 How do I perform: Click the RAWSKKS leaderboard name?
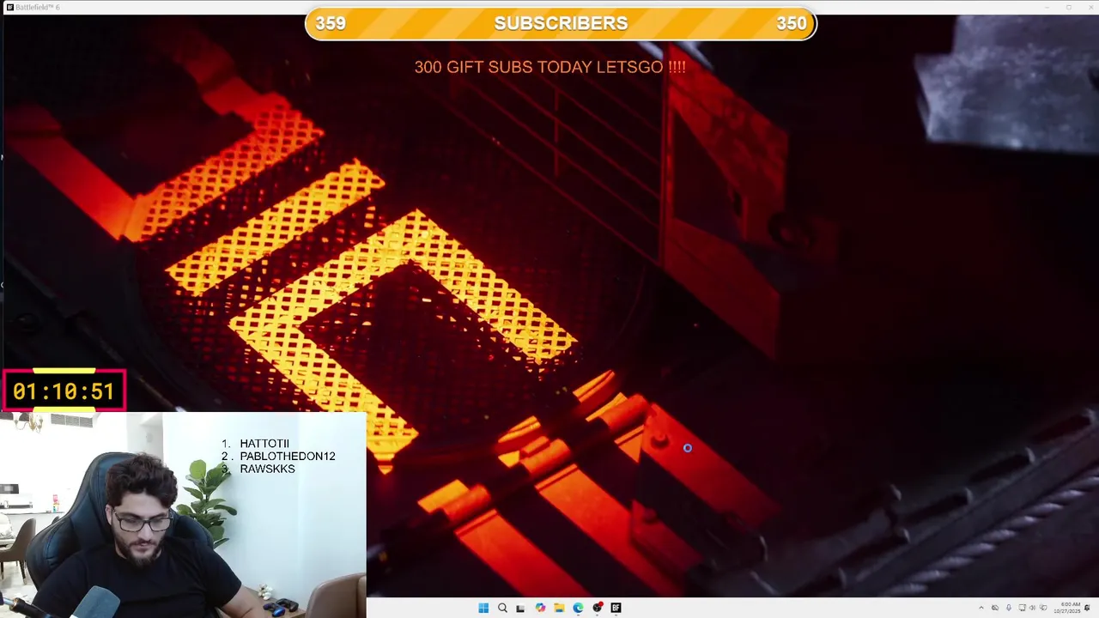(267, 469)
